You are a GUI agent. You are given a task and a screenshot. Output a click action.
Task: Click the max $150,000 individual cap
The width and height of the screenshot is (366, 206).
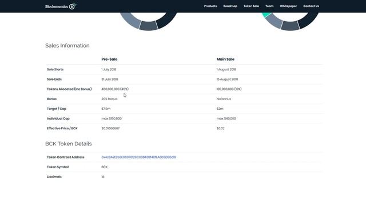click(112, 118)
